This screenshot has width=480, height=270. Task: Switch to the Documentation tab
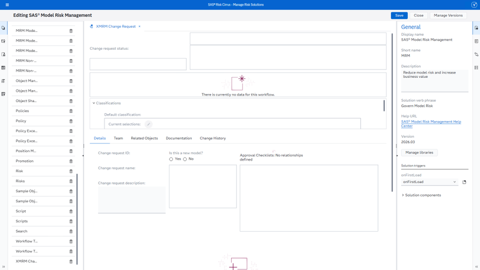[179, 139]
